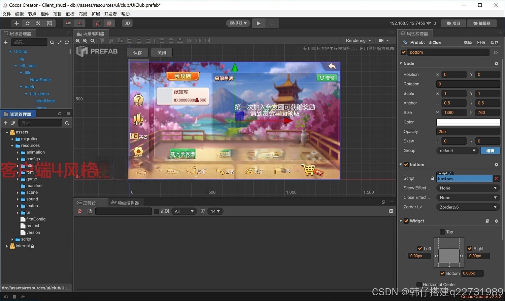Open the Developer menu (开发者)
The width and height of the screenshot is (505, 301).
[x=110, y=14]
